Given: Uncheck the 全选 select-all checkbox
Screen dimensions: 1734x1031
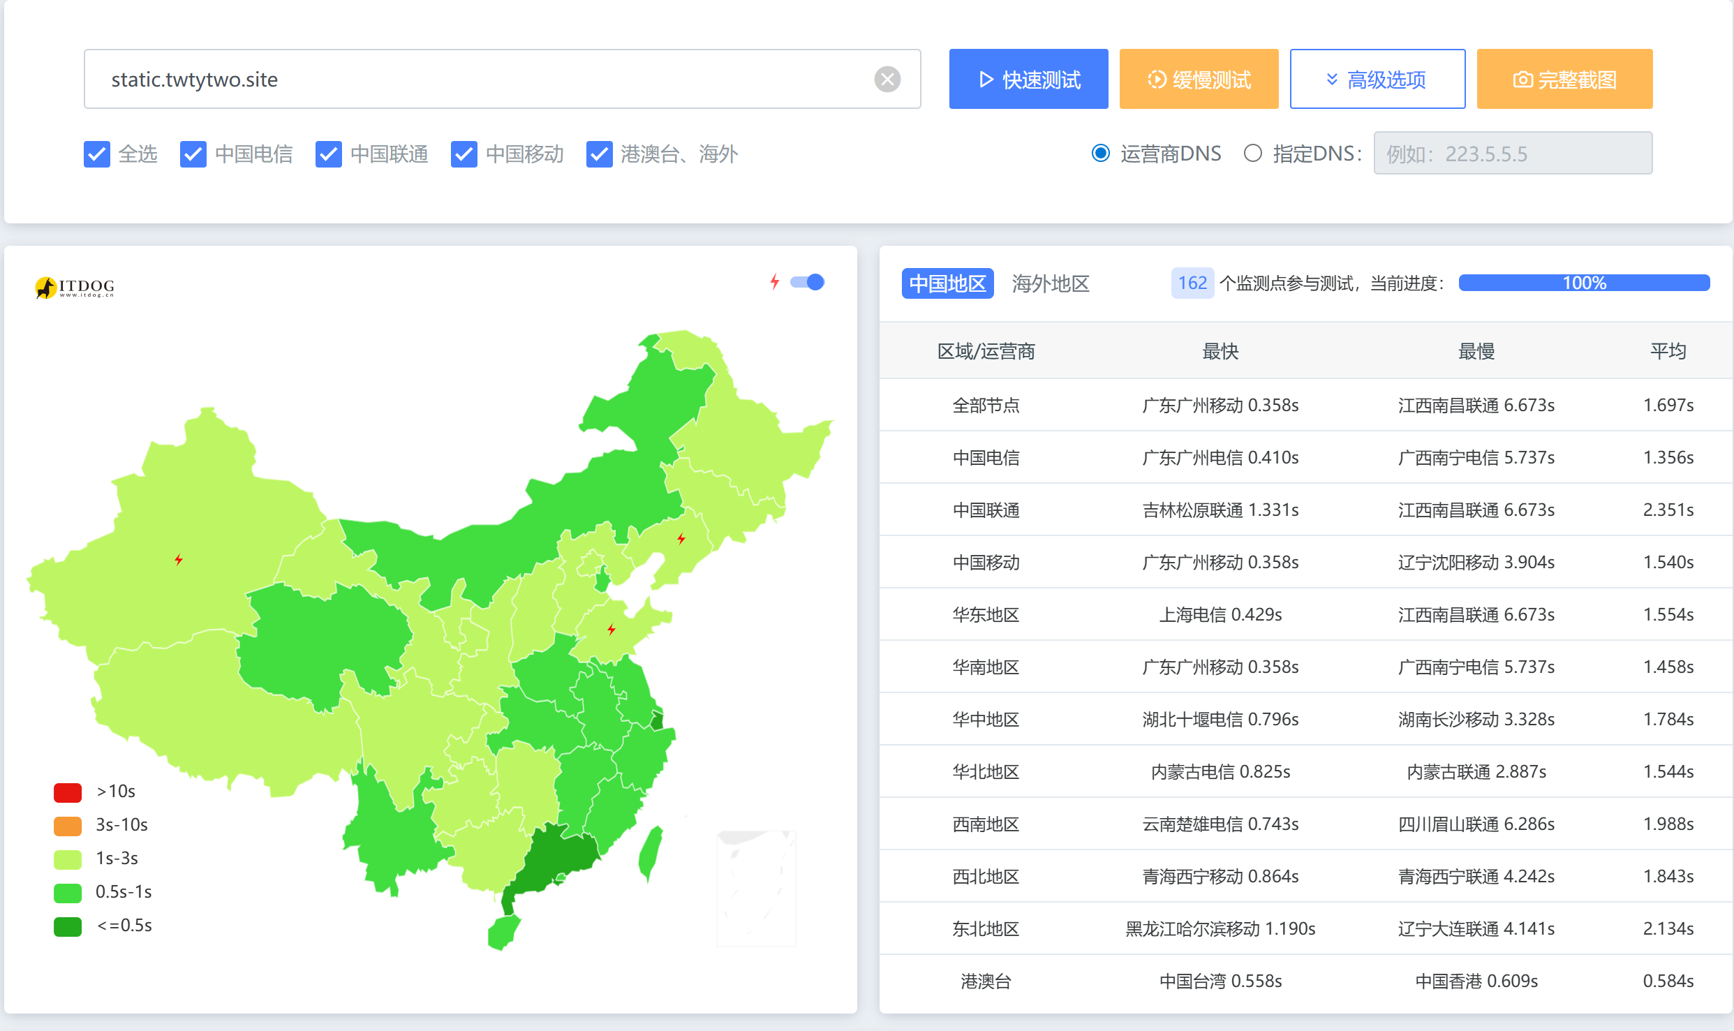Looking at the screenshot, I should point(97,154).
